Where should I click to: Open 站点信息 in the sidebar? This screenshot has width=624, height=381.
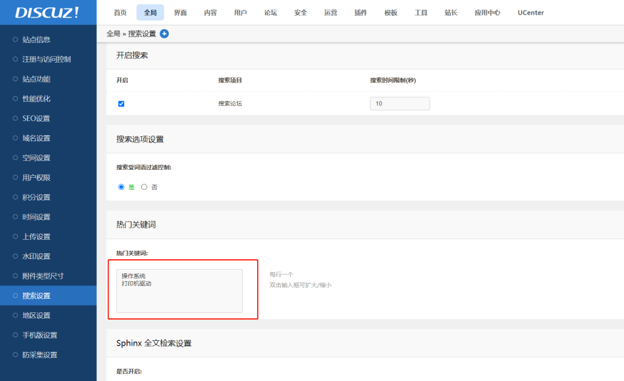(36, 40)
